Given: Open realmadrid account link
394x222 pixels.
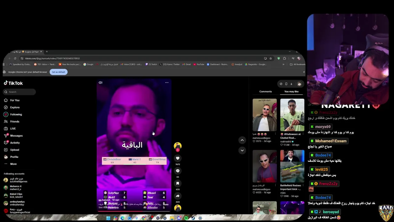Looking at the screenshot, I should pyautogui.click(x=287, y=142).
